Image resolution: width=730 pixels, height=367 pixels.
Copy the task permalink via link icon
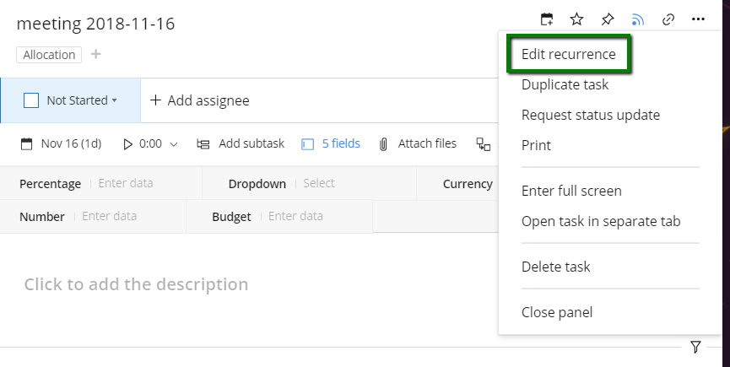(668, 19)
